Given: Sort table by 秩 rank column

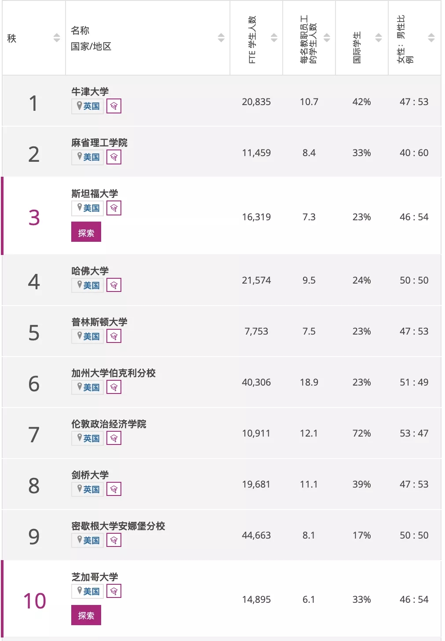Looking at the screenshot, I should [x=57, y=38].
